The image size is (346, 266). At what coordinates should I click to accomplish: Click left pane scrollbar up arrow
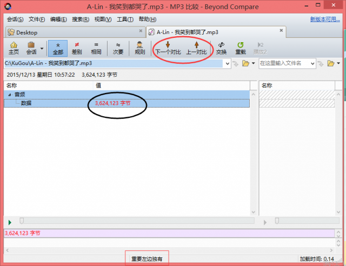point(254,95)
